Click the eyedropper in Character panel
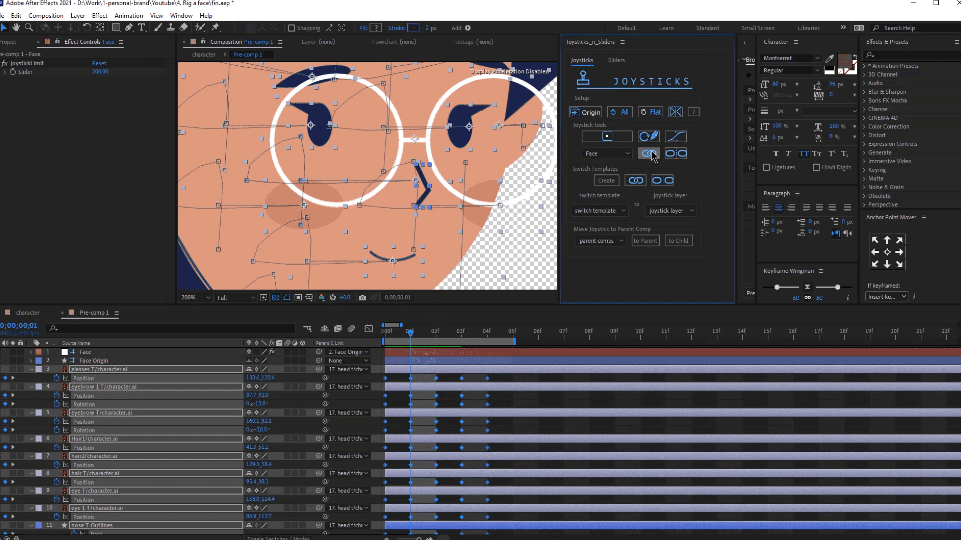 pos(830,59)
